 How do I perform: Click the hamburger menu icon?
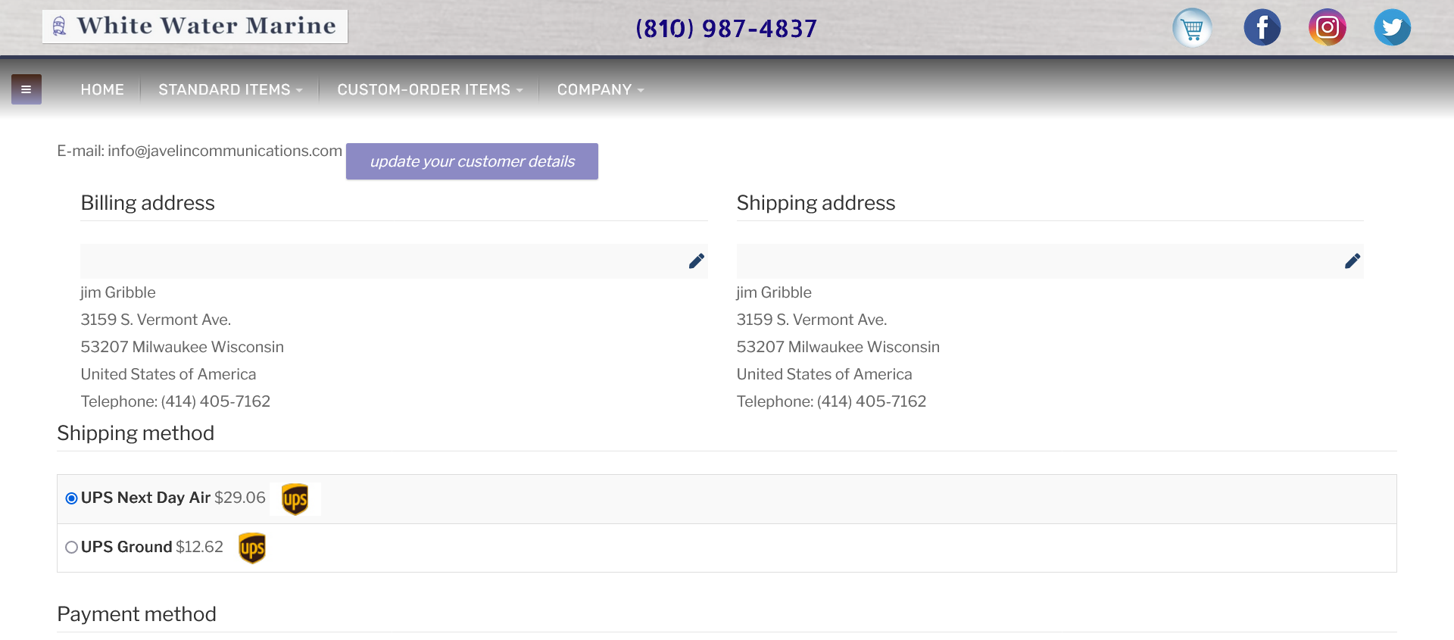point(27,89)
